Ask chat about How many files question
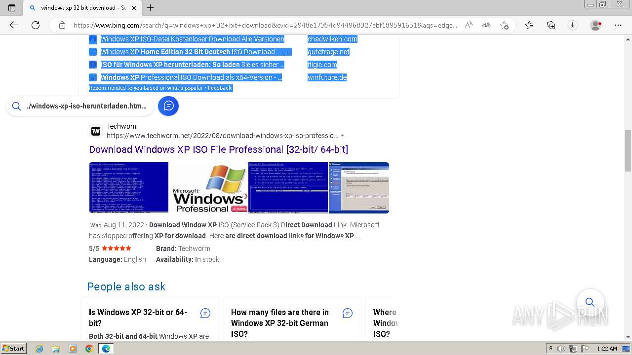The height and width of the screenshot is (355, 632). tap(348, 313)
